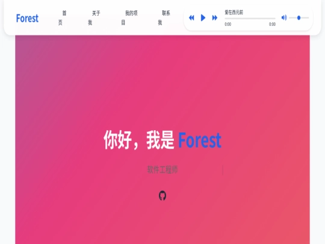
Task: Click the song title 爱在西元前
Action: click(234, 13)
